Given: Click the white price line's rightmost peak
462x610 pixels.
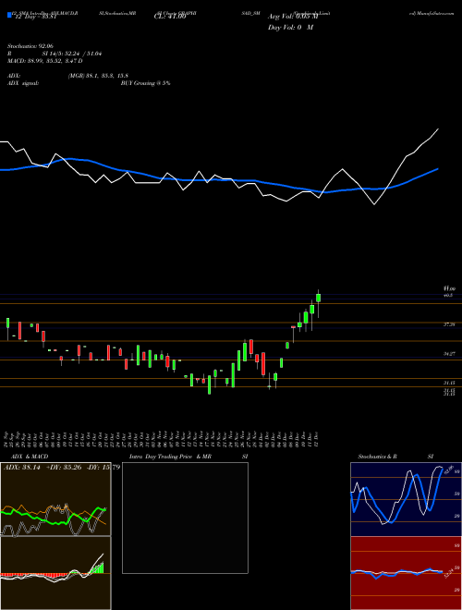Looking at the screenshot, I should pos(439,128).
